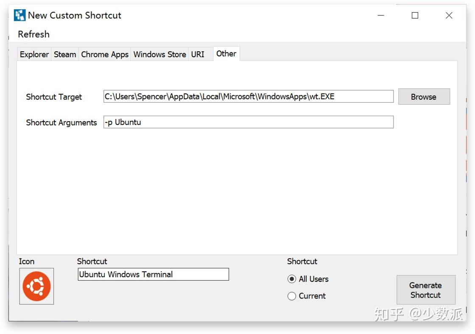Click the Shortcut Arguments label
Image resolution: width=475 pixels, height=334 pixels.
(61, 122)
